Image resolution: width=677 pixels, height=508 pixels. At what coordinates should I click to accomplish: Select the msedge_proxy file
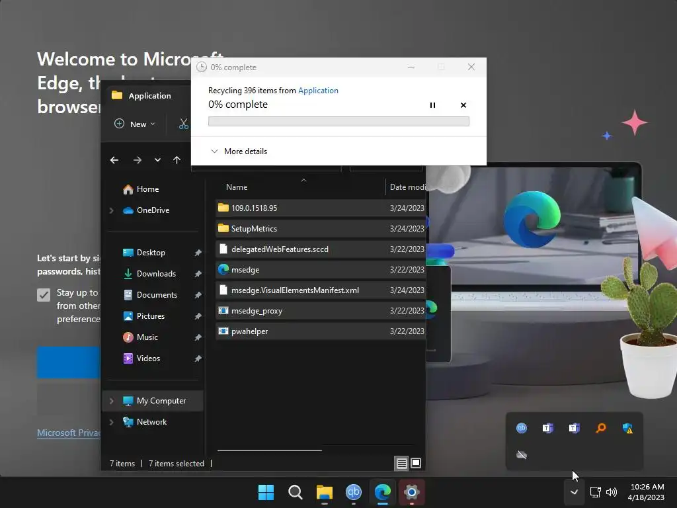point(321,311)
